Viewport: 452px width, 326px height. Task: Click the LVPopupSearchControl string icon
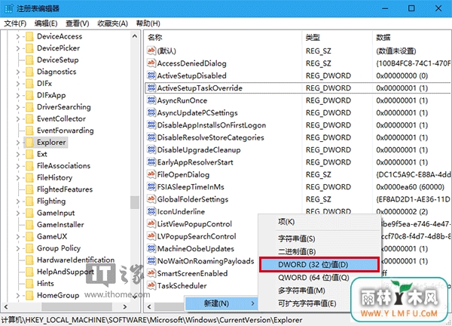(151, 236)
